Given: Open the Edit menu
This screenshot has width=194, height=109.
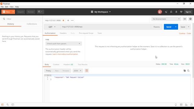Looking at the screenshot, I should point(7,7).
